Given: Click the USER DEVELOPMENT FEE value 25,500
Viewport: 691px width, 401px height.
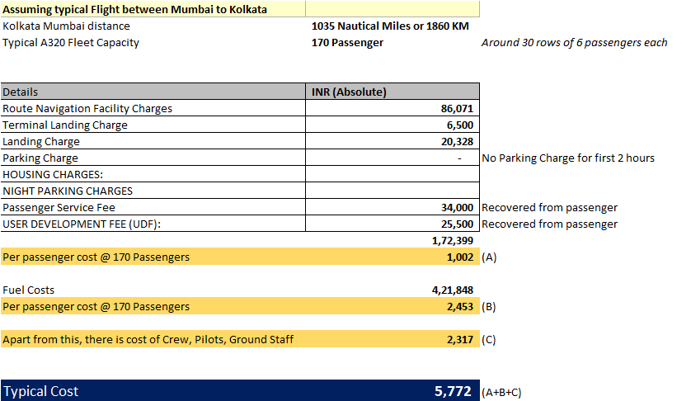Looking at the screenshot, I should pos(456,224).
